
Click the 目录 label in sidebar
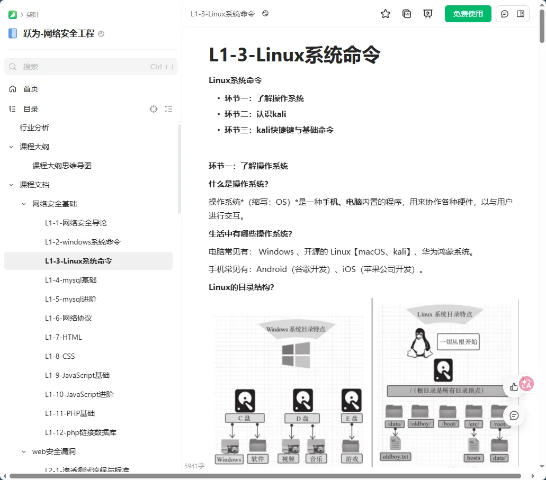tap(31, 109)
